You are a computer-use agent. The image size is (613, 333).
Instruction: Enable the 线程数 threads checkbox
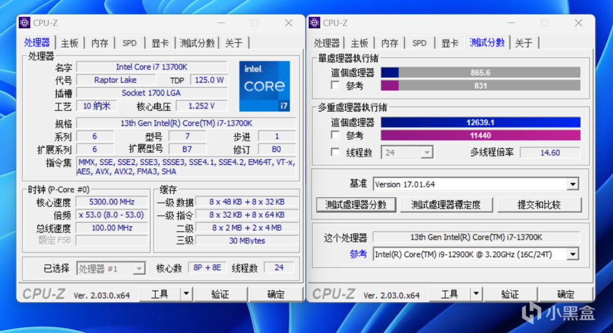(x=335, y=152)
